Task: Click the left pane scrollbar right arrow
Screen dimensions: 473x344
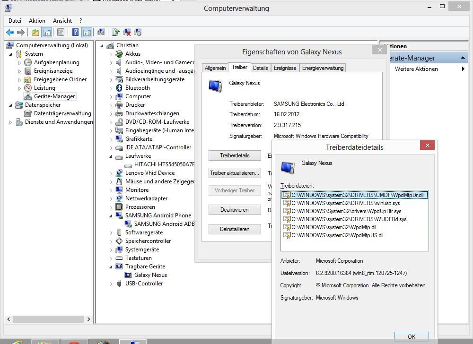Action: click(x=89, y=319)
